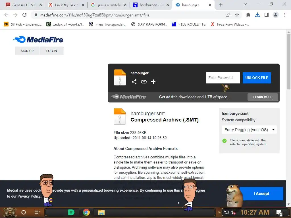Open the Chrome downloads icon

pos(257,15)
